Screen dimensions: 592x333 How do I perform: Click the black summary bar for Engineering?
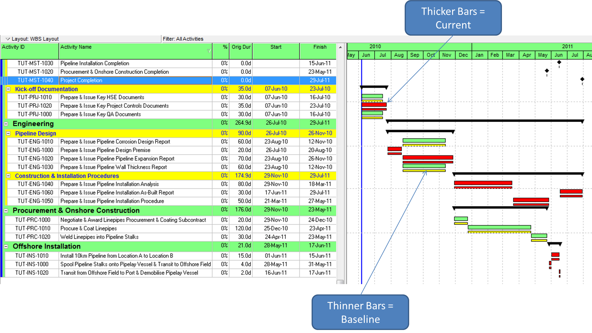point(484,121)
